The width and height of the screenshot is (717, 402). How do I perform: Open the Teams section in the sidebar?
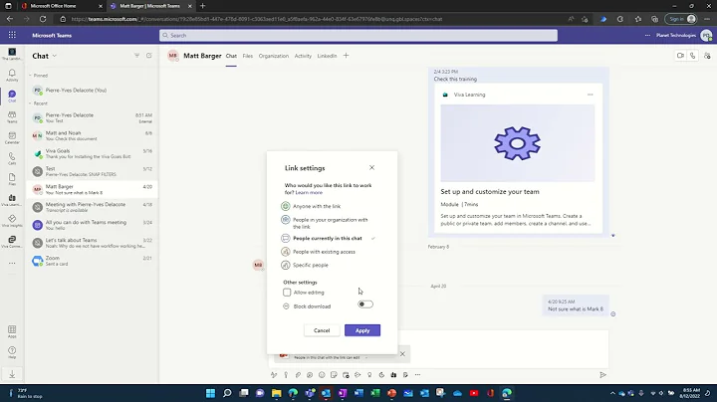12,117
